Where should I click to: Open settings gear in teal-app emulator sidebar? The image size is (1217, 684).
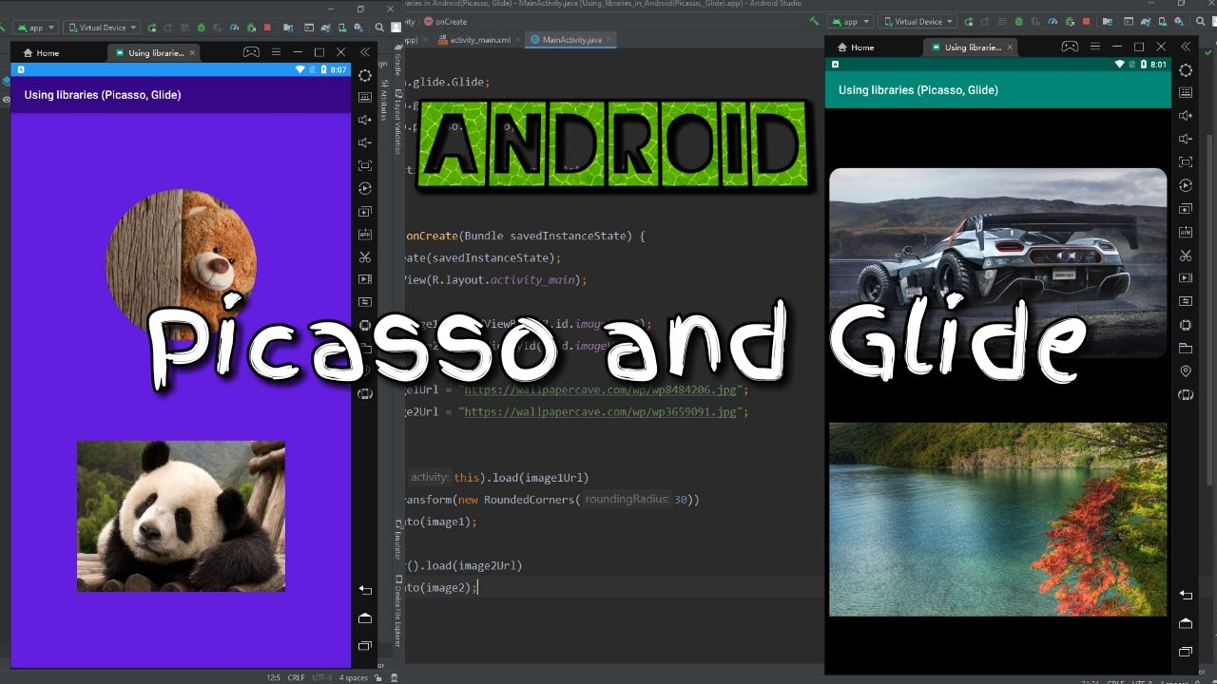(x=1186, y=70)
